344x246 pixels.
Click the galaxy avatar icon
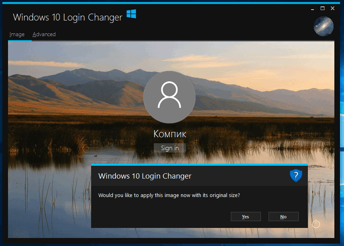pyautogui.click(x=324, y=26)
